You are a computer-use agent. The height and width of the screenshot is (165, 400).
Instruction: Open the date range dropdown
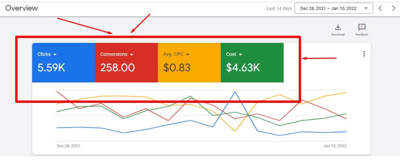pos(334,8)
